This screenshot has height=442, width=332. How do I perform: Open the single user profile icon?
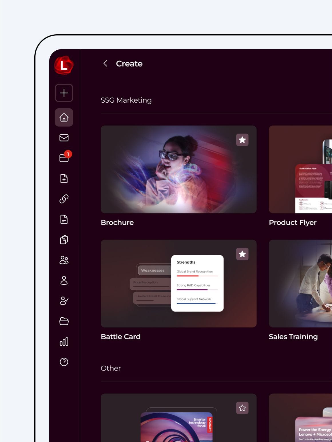click(x=64, y=280)
